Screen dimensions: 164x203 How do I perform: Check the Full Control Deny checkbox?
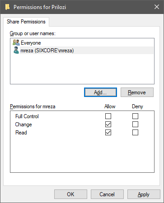(x=135, y=116)
